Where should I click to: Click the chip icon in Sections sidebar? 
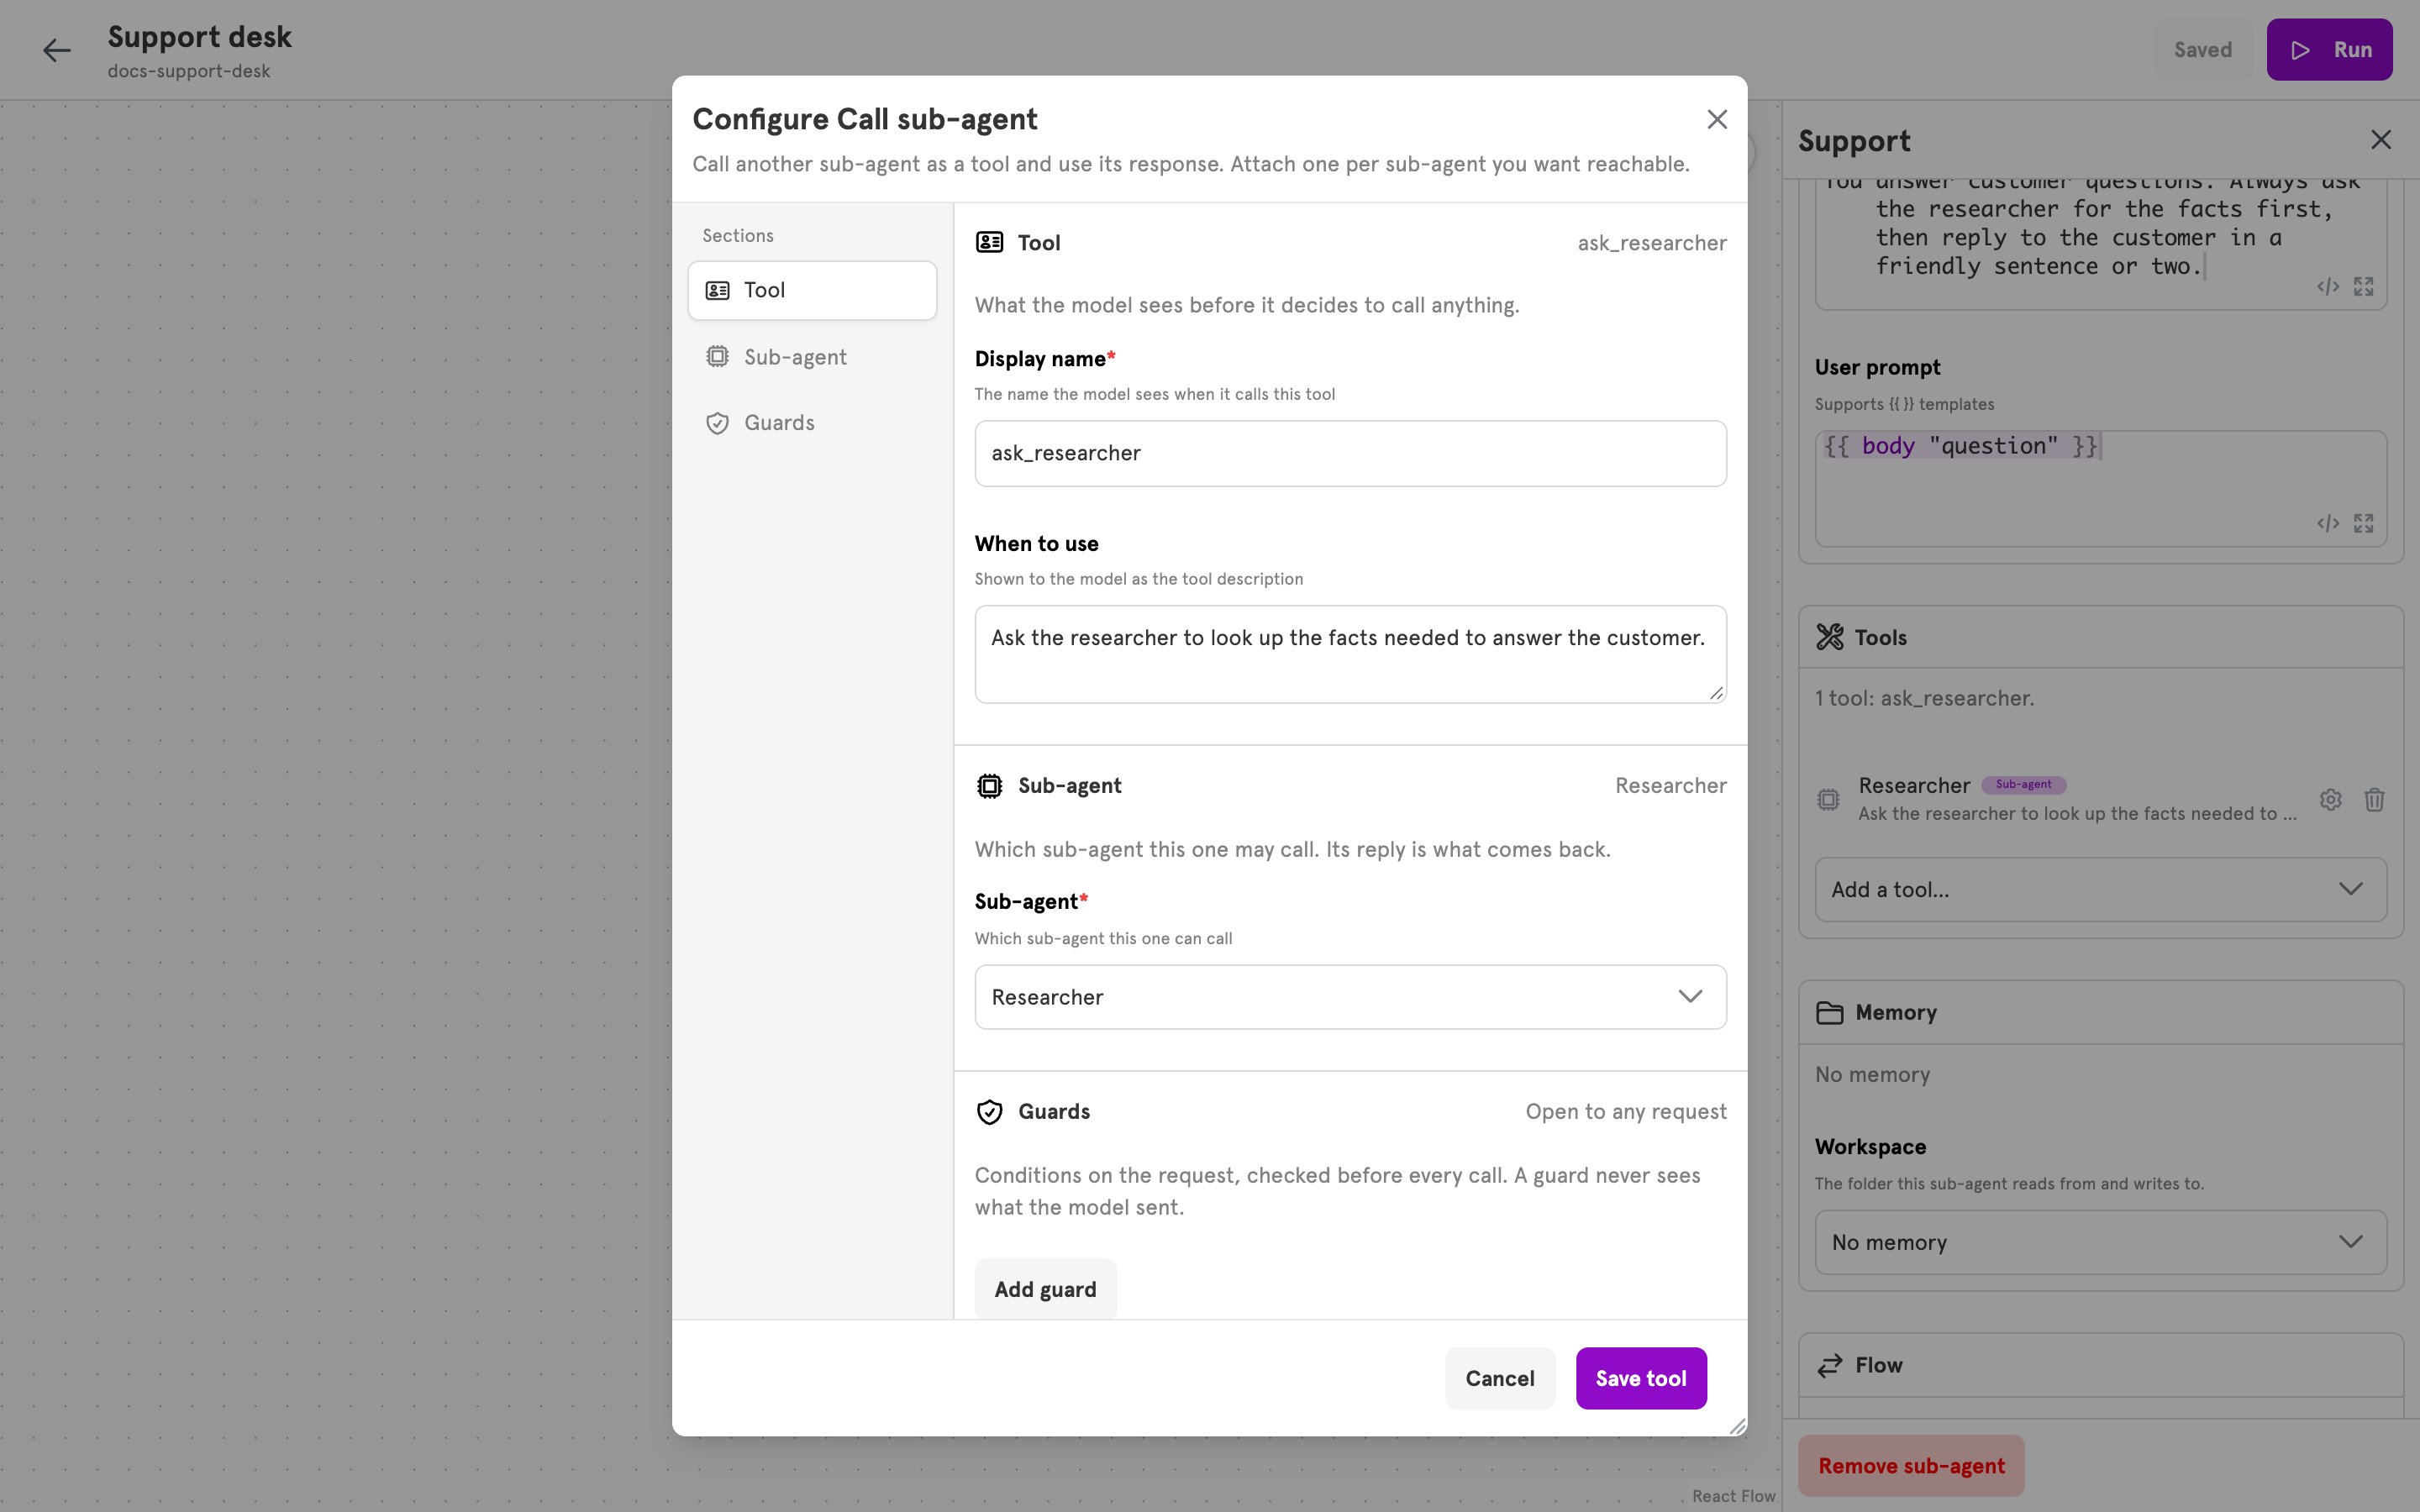click(x=717, y=357)
